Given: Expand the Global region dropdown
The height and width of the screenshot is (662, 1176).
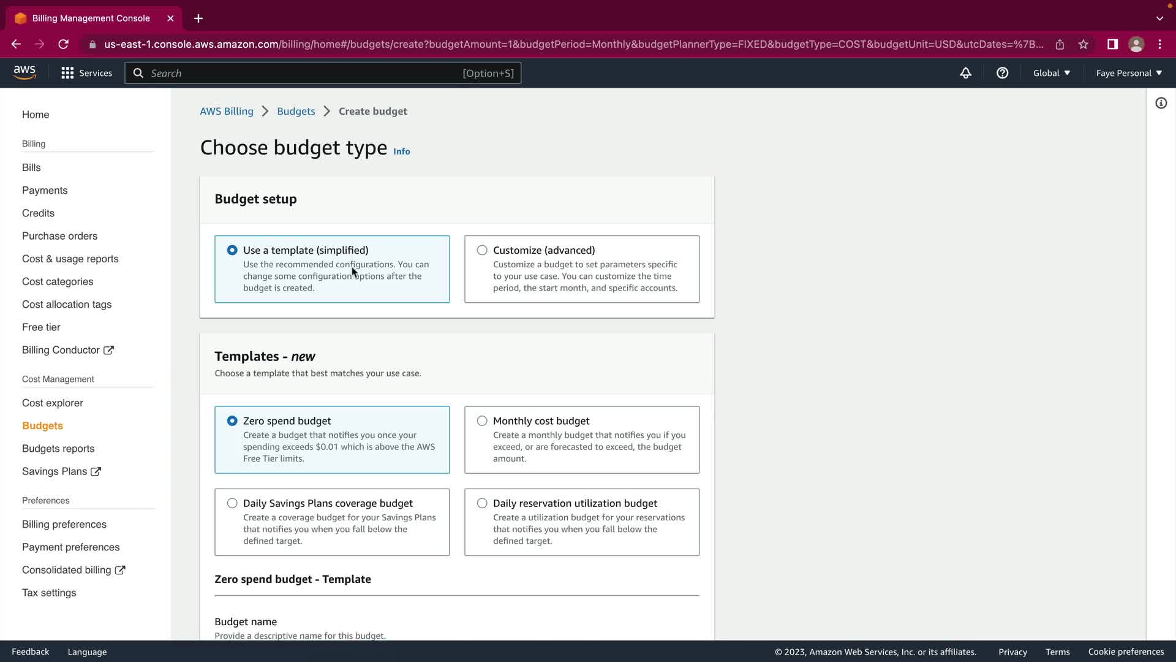Looking at the screenshot, I should pyautogui.click(x=1051, y=73).
